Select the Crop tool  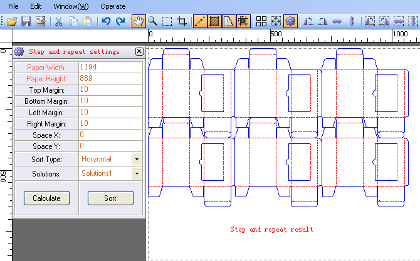click(x=182, y=21)
